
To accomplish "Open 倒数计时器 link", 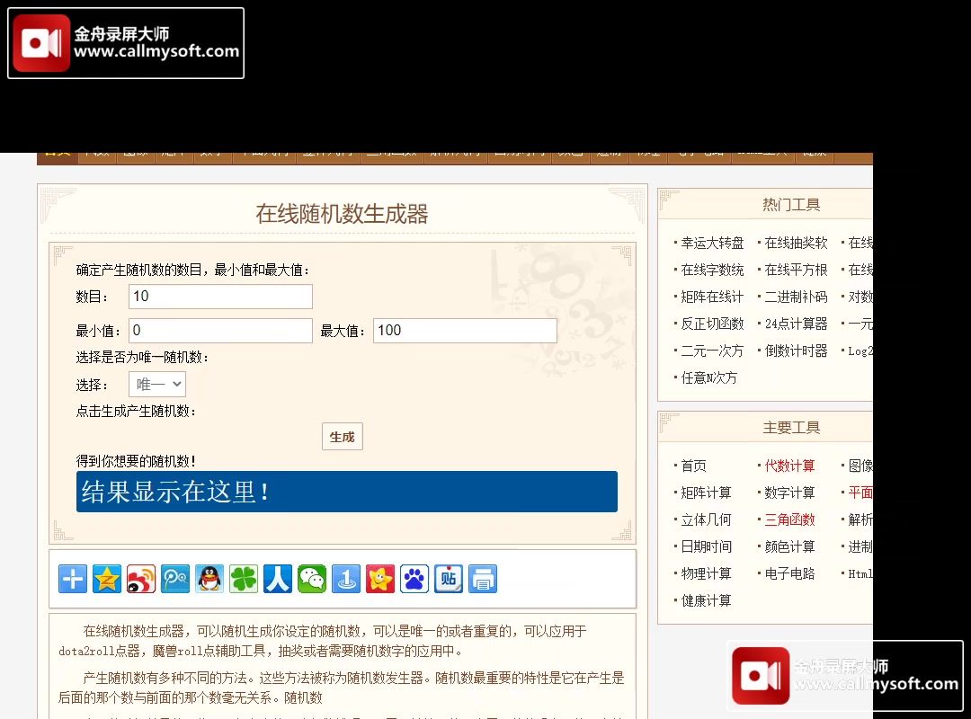I will pos(796,351).
